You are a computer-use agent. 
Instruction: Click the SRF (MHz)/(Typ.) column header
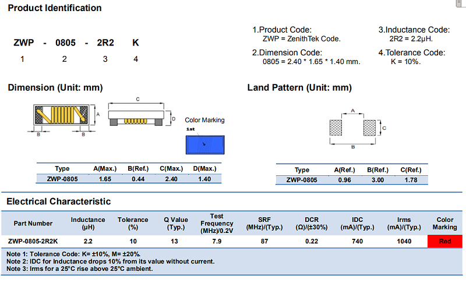[x=264, y=224]
